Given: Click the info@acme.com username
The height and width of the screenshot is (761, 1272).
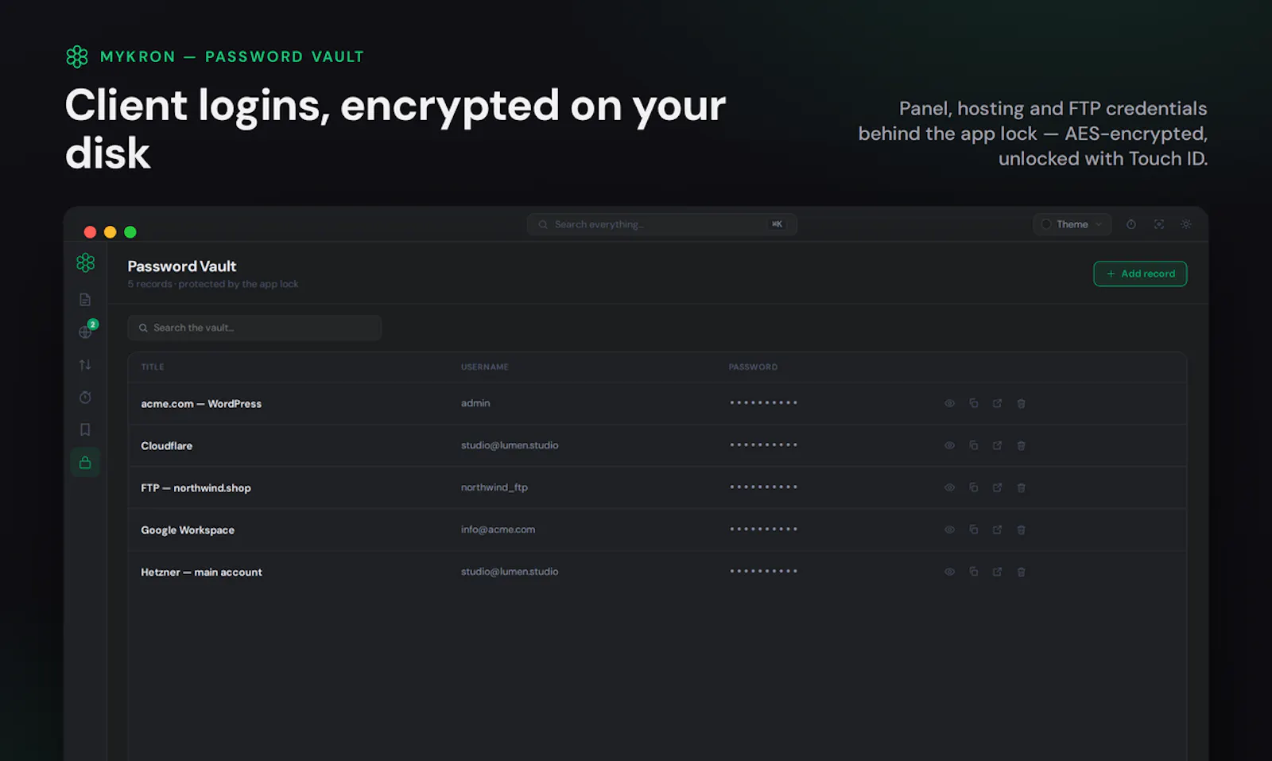Looking at the screenshot, I should [498, 530].
